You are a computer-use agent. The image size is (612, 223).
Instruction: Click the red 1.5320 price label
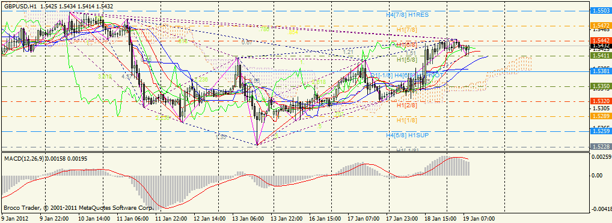[601, 101]
